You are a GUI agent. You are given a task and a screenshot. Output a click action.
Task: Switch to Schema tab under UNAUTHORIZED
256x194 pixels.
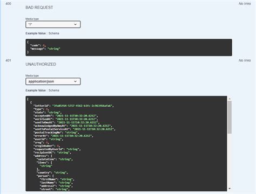point(54,90)
